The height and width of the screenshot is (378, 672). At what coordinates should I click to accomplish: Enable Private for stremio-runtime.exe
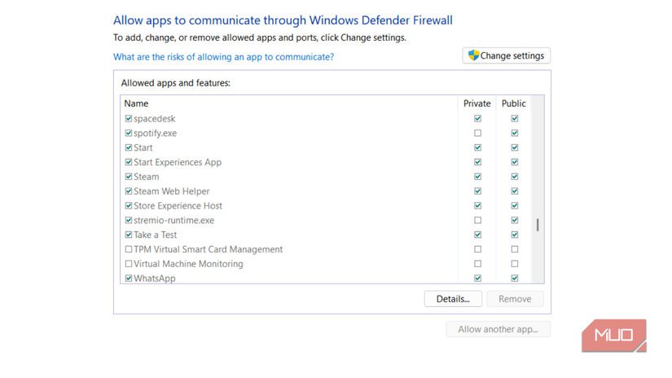[x=477, y=220]
